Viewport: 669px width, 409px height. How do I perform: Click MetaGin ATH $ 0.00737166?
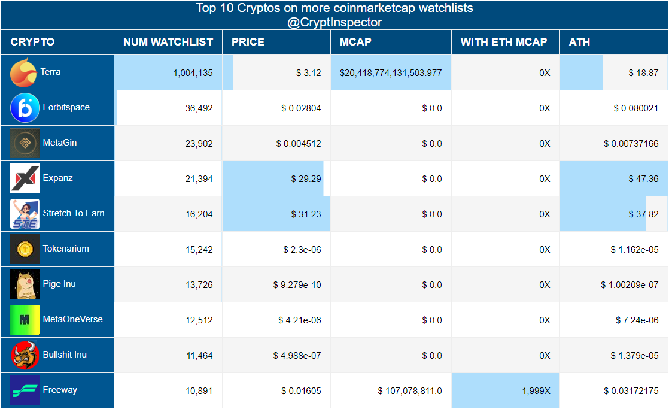click(x=631, y=144)
